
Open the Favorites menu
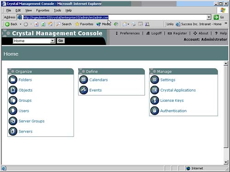pyautogui.click(x=43, y=11)
